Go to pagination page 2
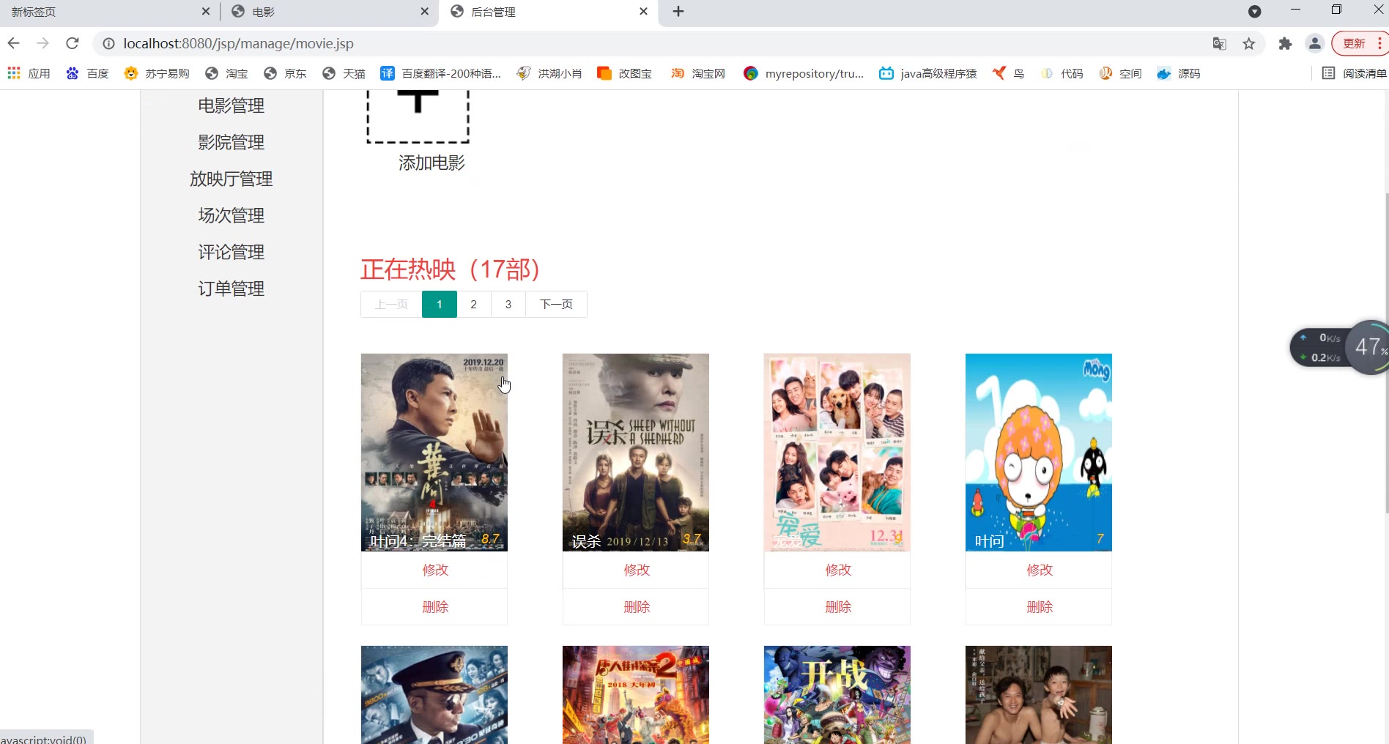Screen dimensions: 1389x744 click(473, 305)
